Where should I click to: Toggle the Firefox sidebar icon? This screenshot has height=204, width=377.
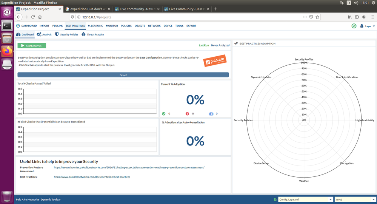[357, 17]
